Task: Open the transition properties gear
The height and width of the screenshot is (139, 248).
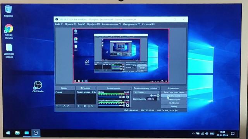Action: 158,95
